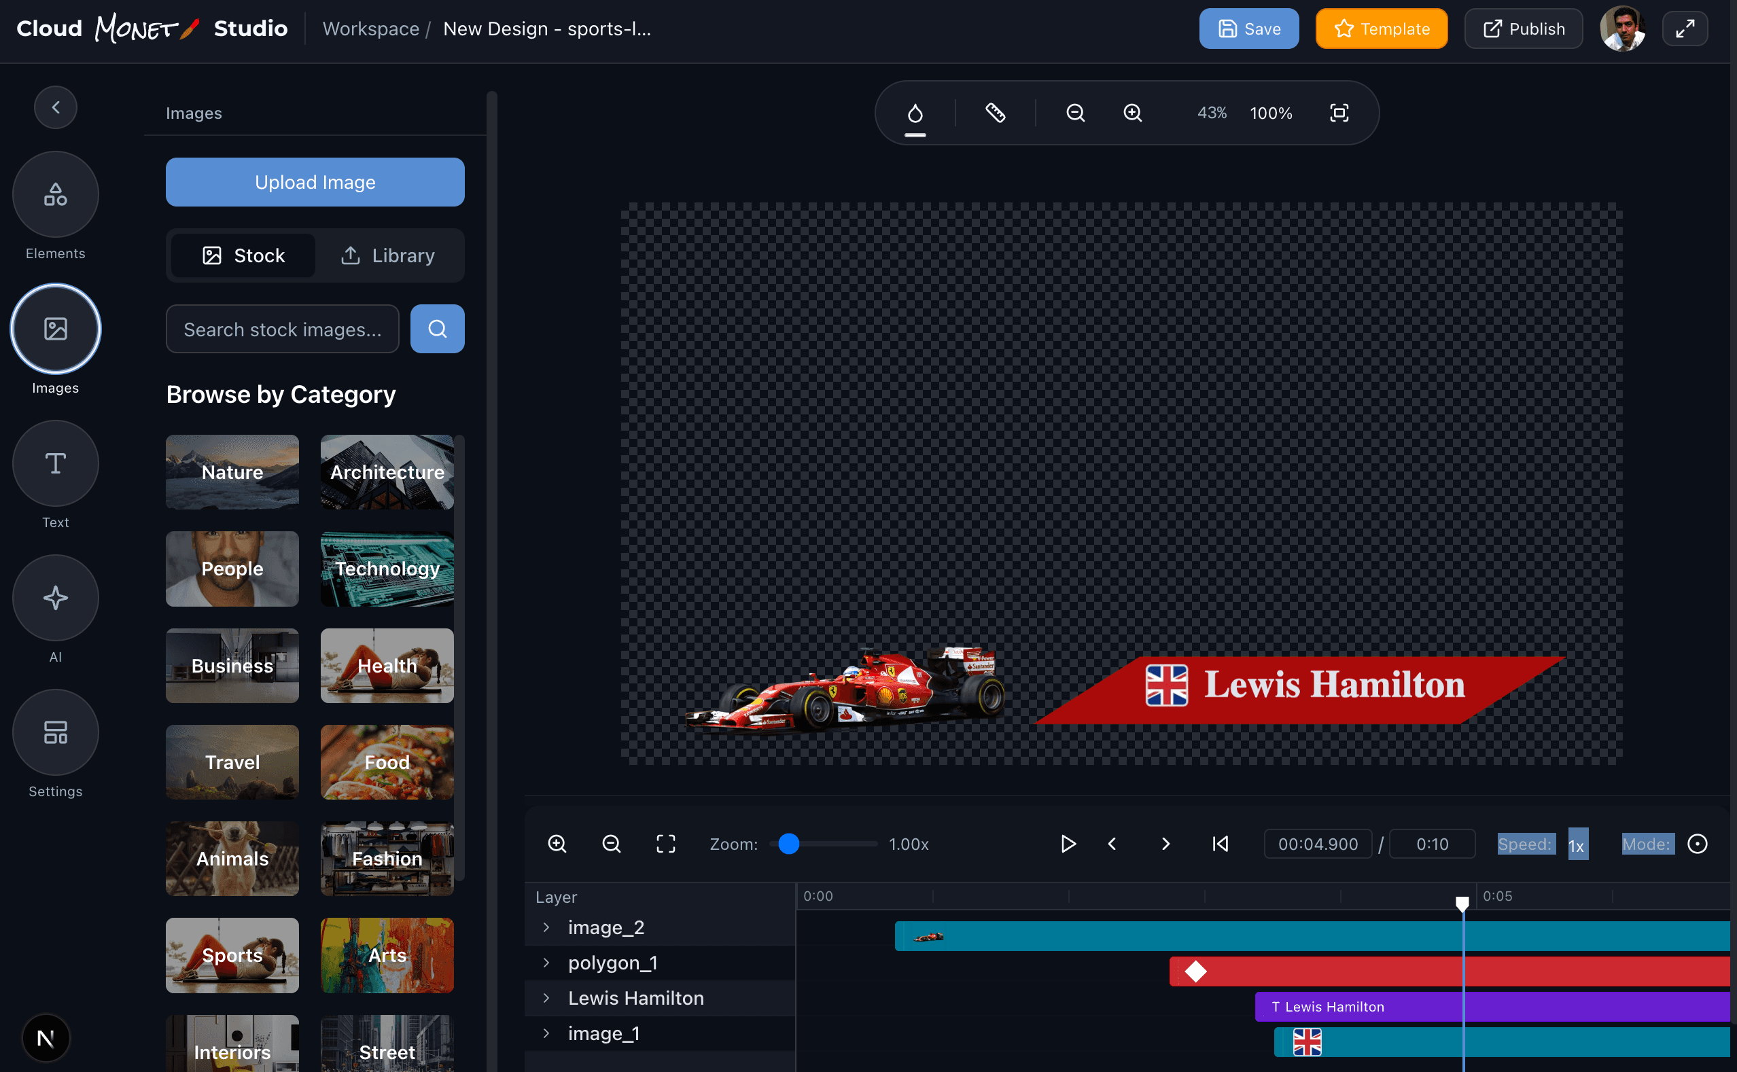Play the animation
Image resolution: width=1737 pixels, height=1072 pixels.
click(1068, 844)
